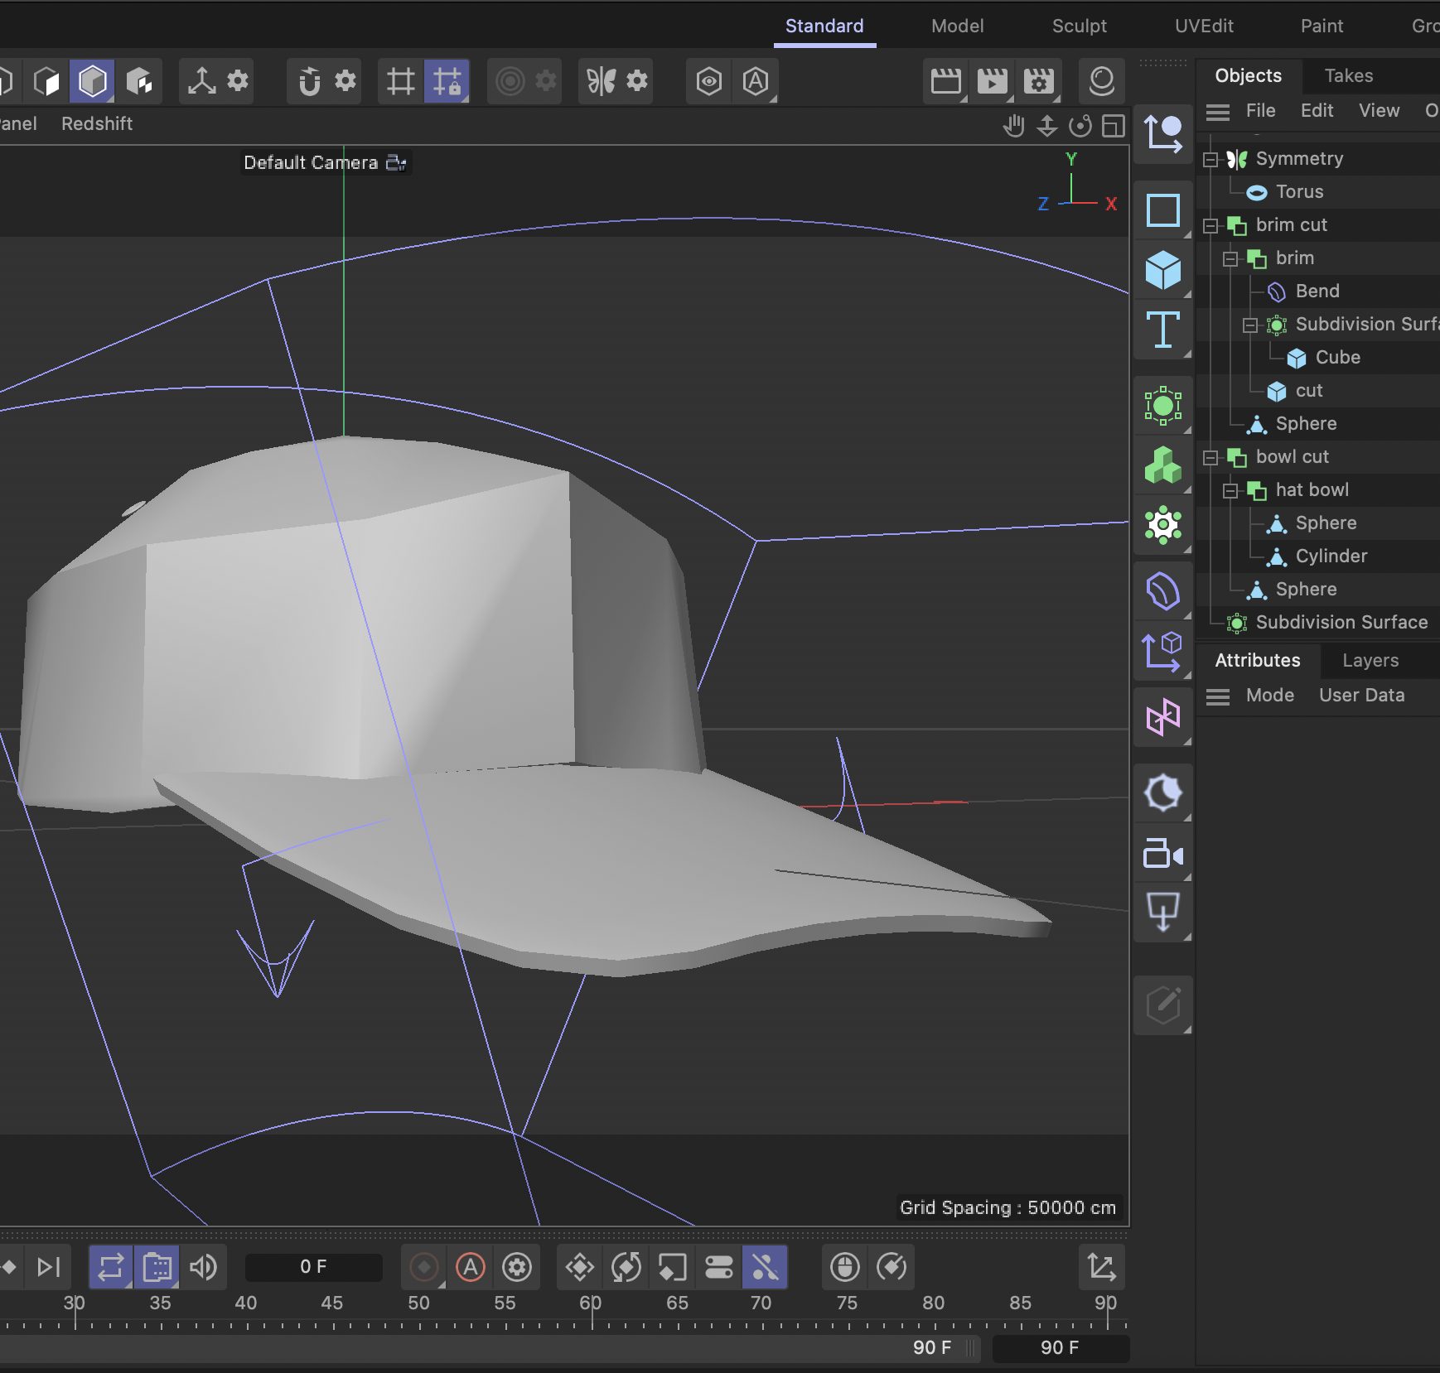
Task: Open the Render Settings icon
Action: pyautogui.click(x=1039, y=80)
